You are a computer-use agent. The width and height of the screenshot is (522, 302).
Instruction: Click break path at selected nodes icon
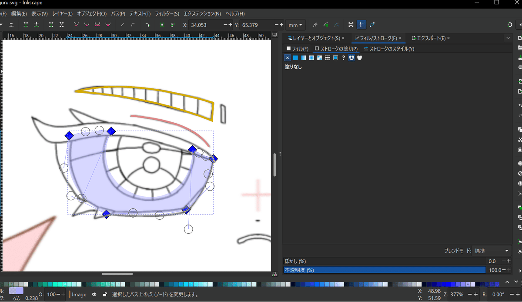coord(37,25)
